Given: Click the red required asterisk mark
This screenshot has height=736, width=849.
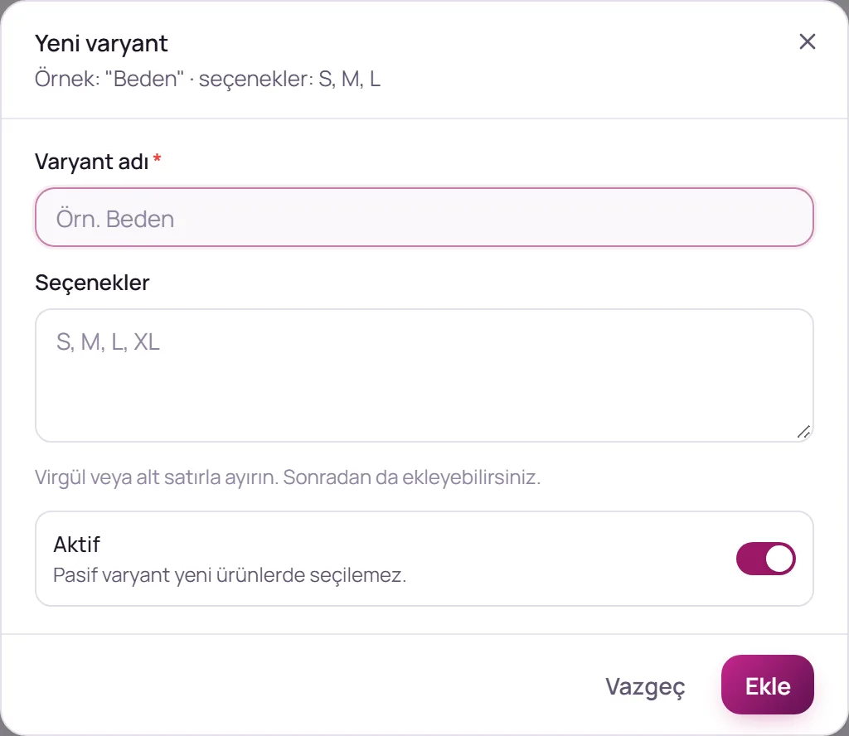Looking at the screenshot, I should click(157, 158).
